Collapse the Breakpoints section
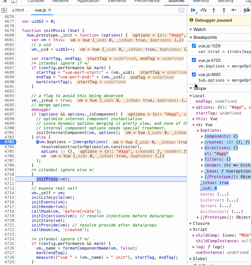The width and height of the screenshot is (251, 265). [x=191, y=37]
